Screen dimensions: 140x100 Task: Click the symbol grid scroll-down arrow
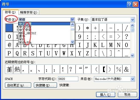132,55
